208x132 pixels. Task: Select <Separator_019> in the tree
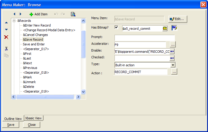tap(36, 91)
